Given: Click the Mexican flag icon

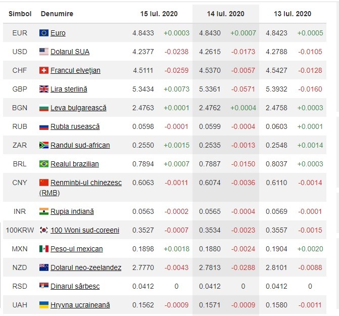Looking at the screenshot, I should pyautogui.click(x=44, y=249).
